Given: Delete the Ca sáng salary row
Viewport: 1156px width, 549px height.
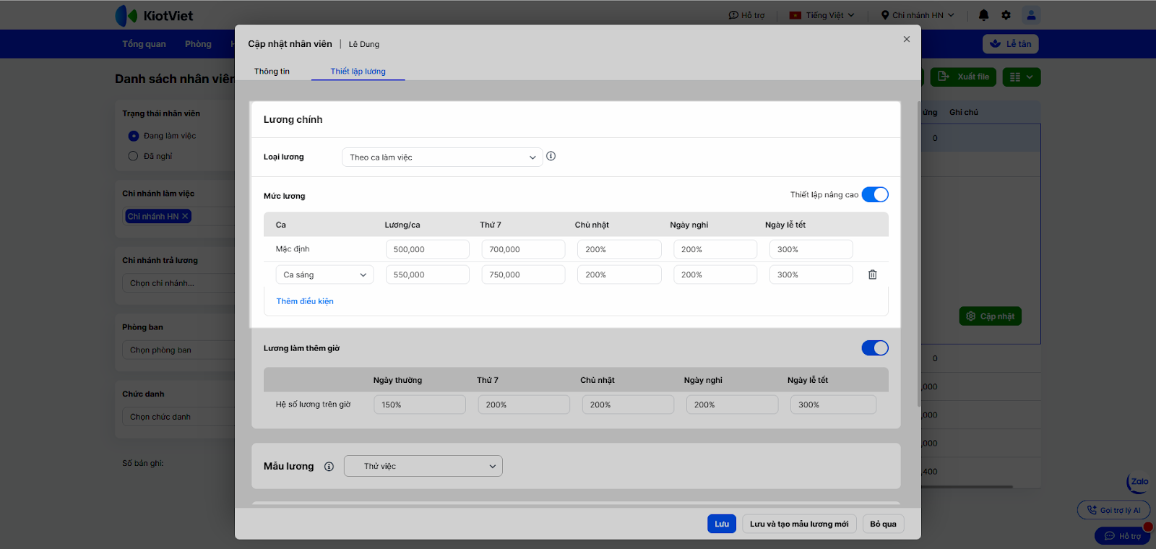Looking at the screenshot, I should 872,274.
